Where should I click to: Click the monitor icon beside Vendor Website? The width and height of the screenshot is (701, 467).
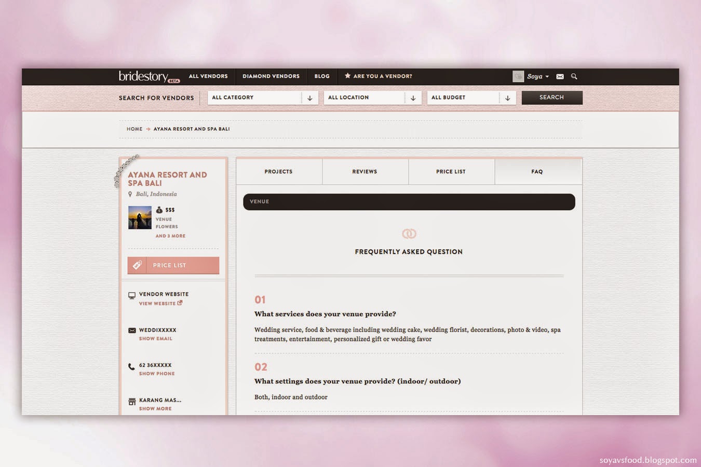[132, 295]
